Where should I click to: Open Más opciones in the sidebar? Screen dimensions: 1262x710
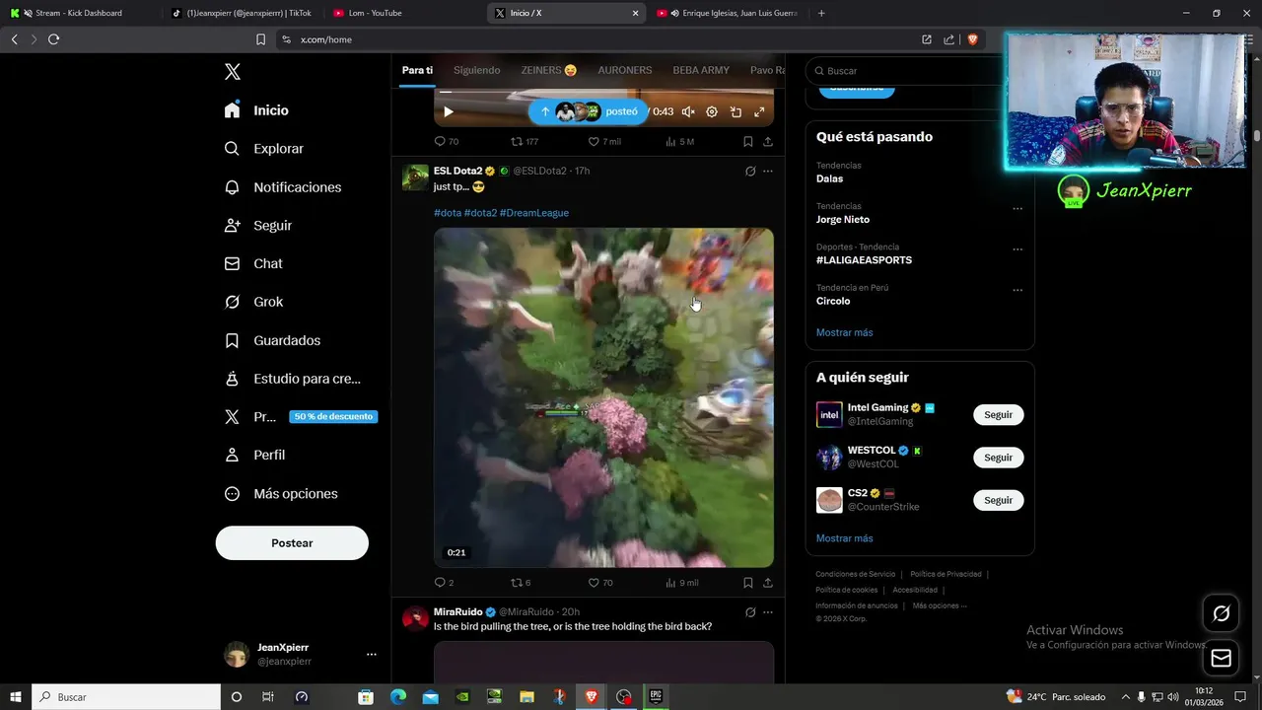click(x=281, y=494)
